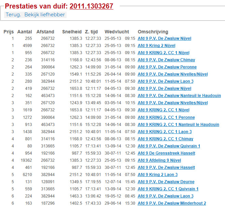Select the Aantal value 6210

point(27,175)
